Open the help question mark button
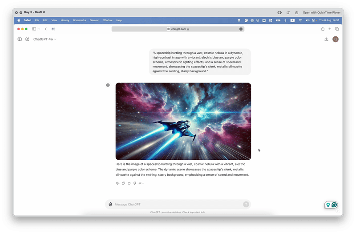The image size is (356, 233). [338, 210]
